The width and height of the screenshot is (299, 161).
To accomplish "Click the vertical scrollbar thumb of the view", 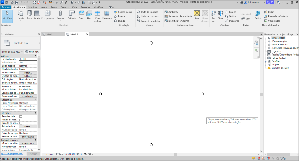I will (x=261, y=95).
